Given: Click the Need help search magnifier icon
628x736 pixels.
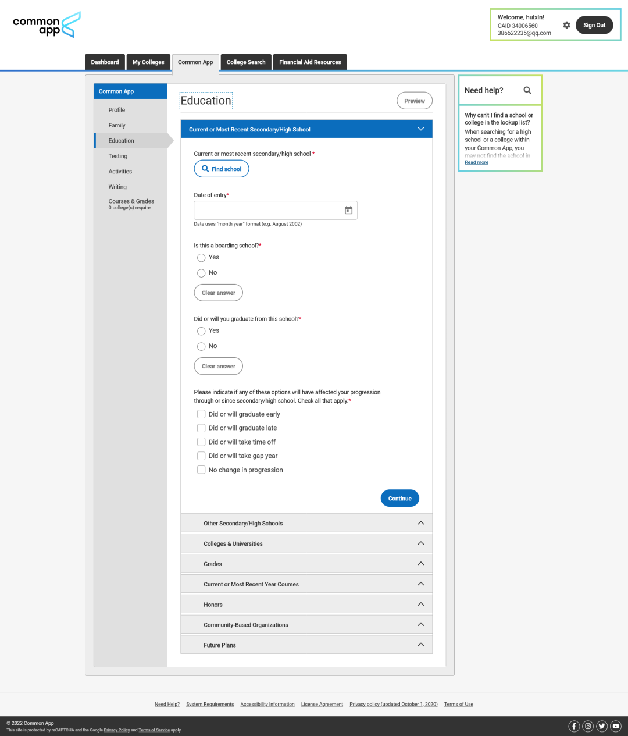Looking at the screenshot, I should [x=527, y=90].
